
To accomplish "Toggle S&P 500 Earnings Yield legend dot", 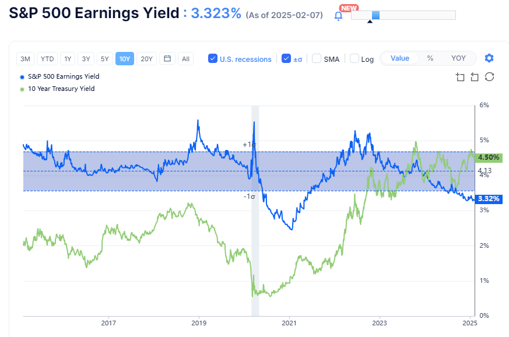I will pos(22,76).
